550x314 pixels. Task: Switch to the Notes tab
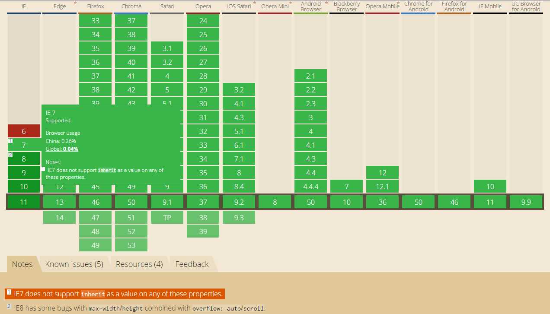click(x=22, y=264)
